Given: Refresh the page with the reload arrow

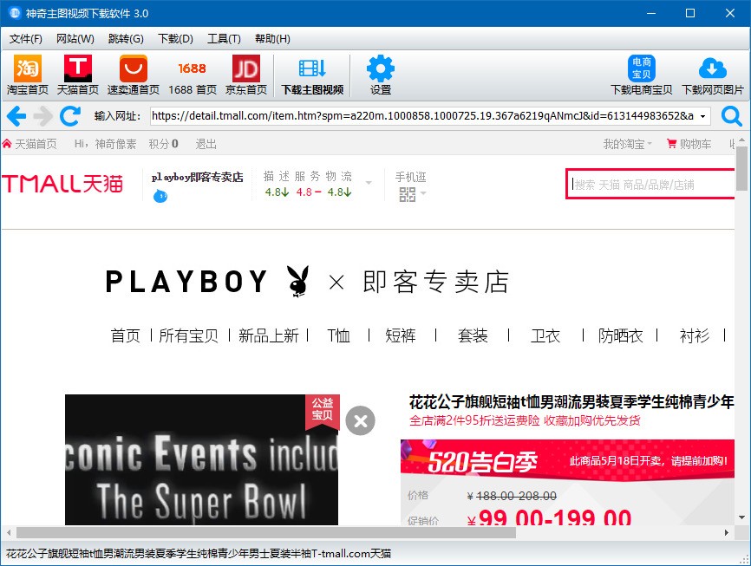Looking at the screenshot, I should point(70,116).
